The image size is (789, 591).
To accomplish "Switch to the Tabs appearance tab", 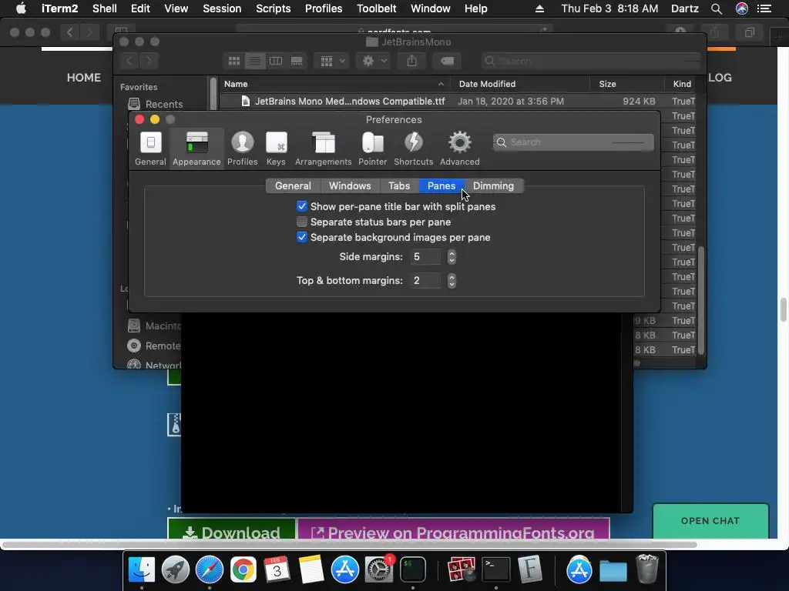I will [399, 186].
